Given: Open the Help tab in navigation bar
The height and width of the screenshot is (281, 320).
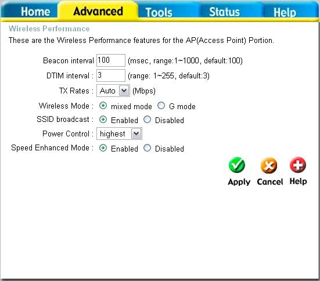Looking at the screenshot, I should click(285, 12).
